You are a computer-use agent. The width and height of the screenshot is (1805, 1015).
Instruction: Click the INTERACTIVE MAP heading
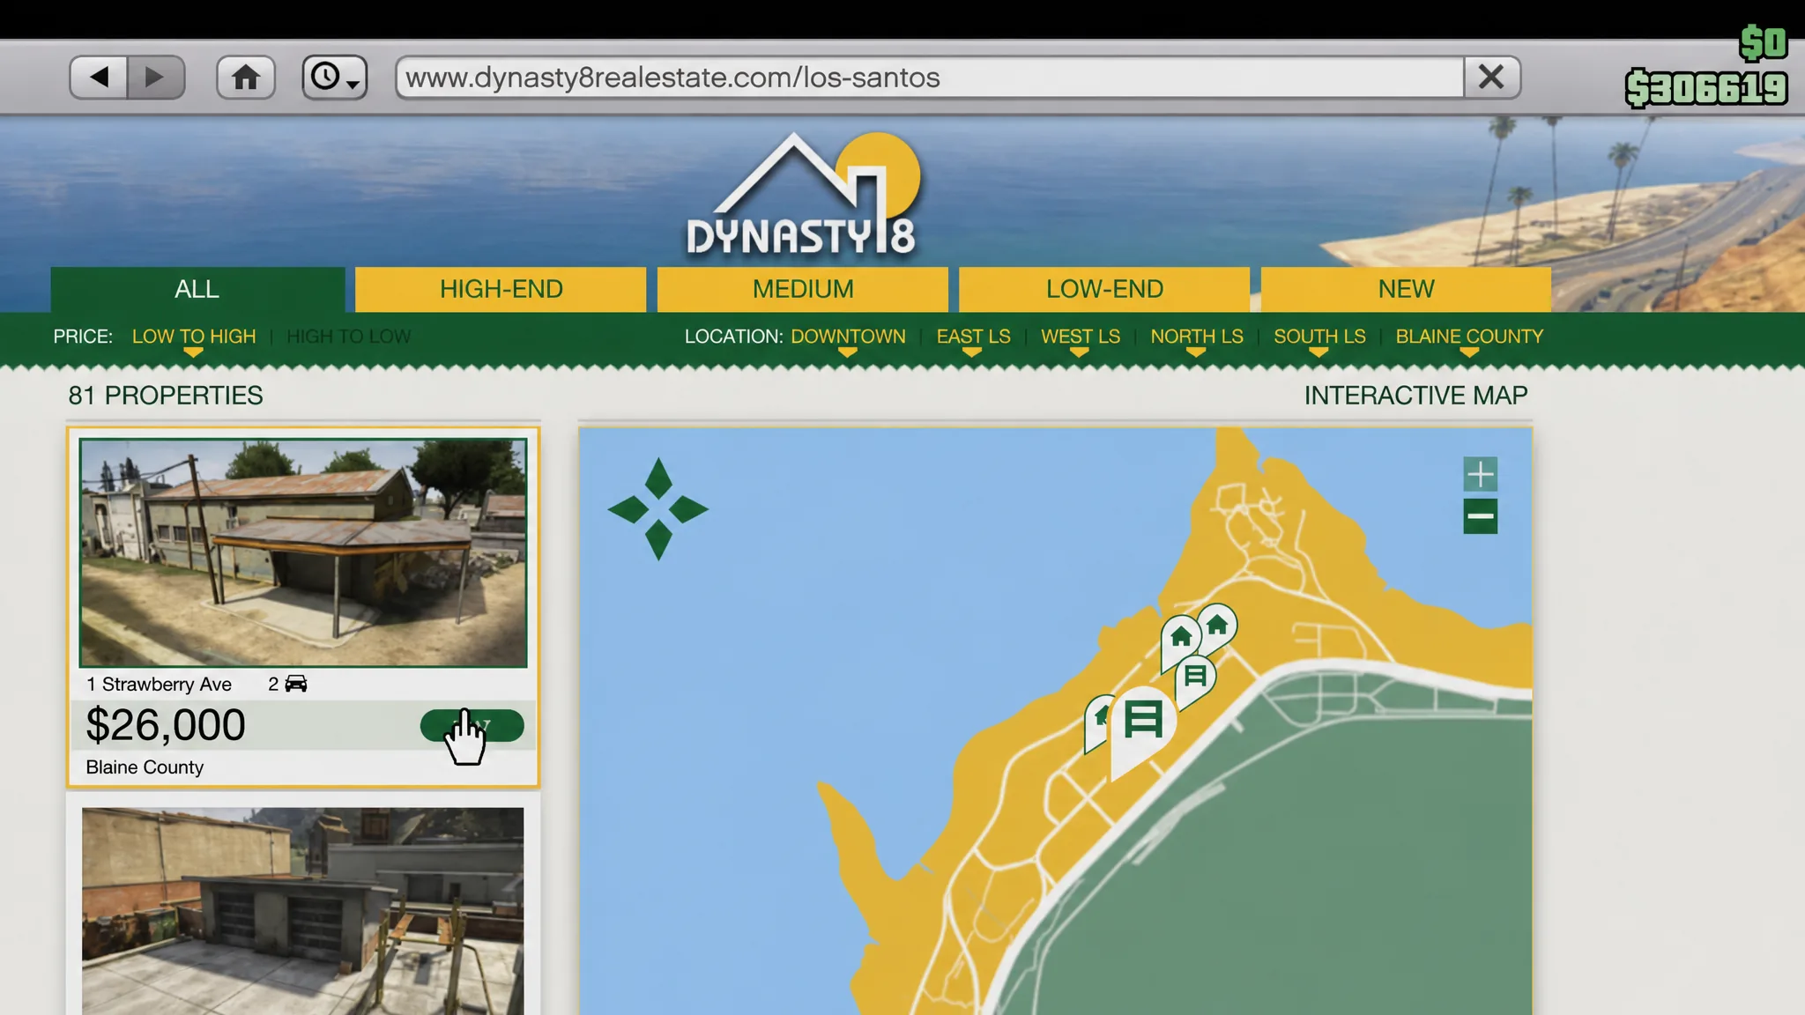[1416, 396]
